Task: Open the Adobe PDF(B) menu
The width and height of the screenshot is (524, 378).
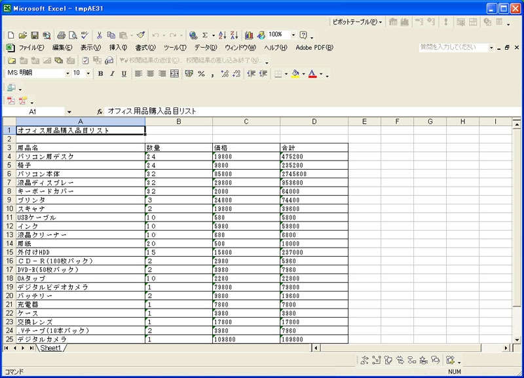Action: click(314, 47)
